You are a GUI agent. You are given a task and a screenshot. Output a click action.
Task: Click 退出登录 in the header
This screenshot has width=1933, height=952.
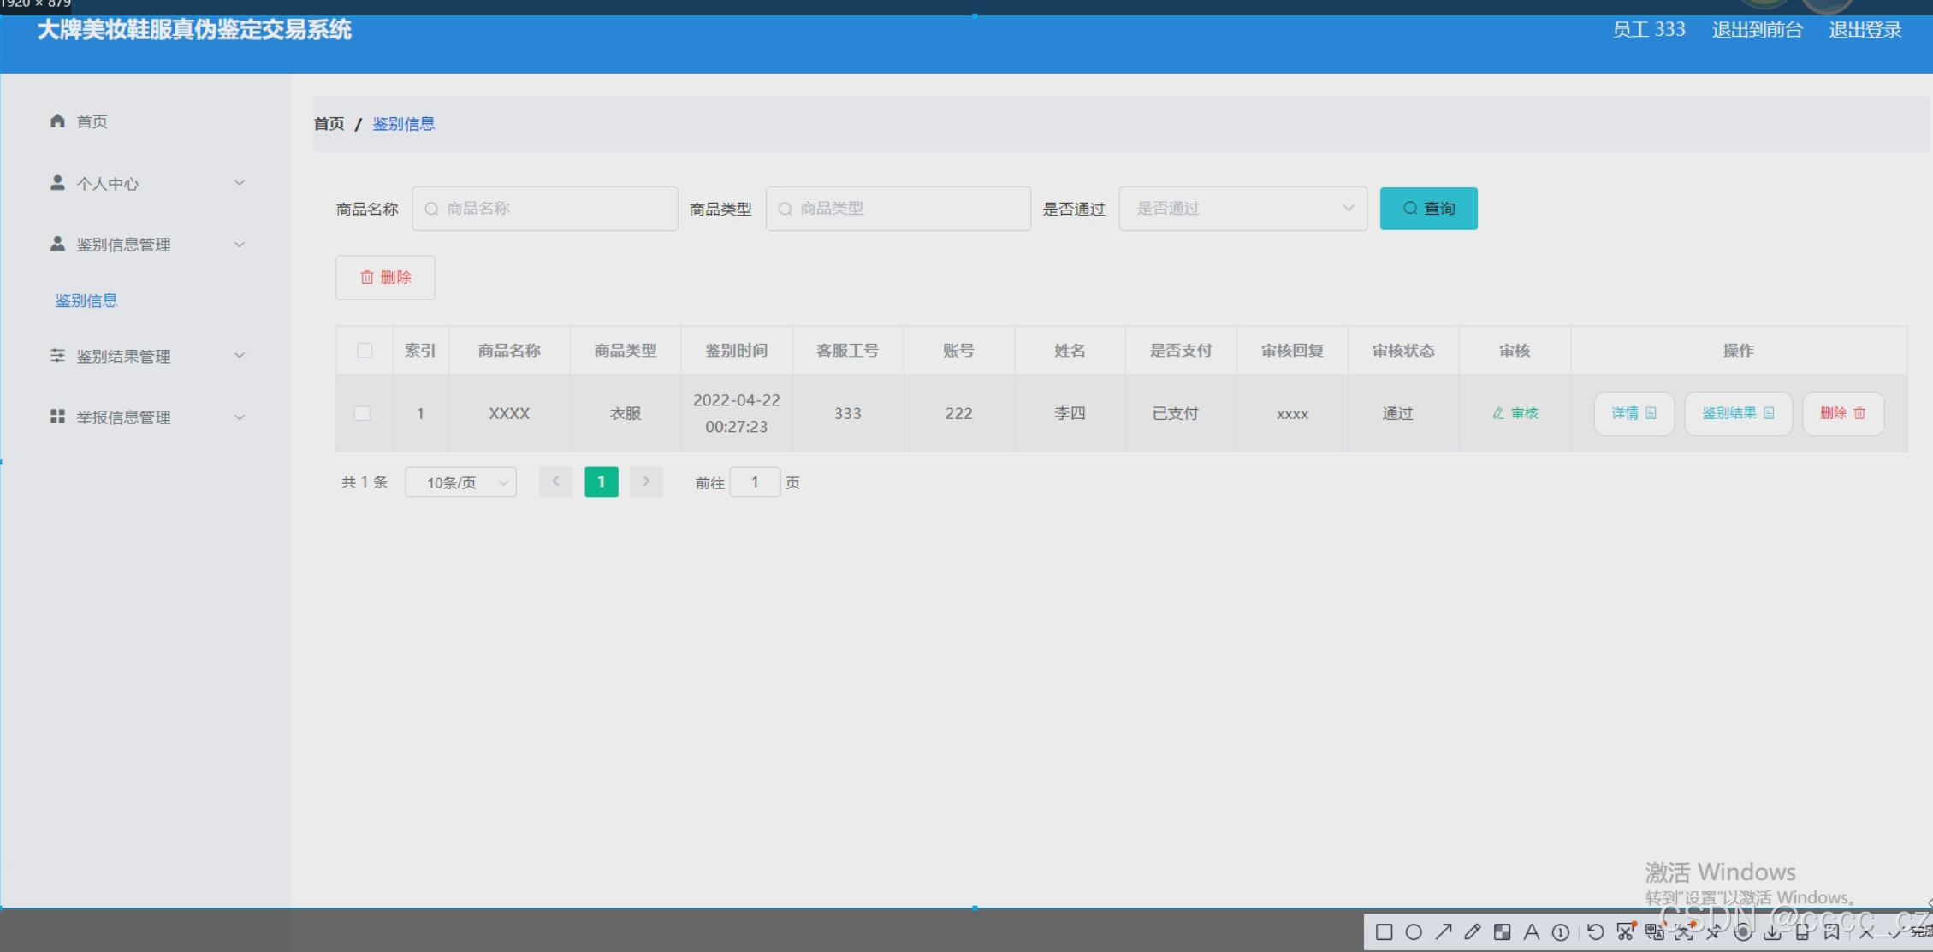coord(1865,30)
